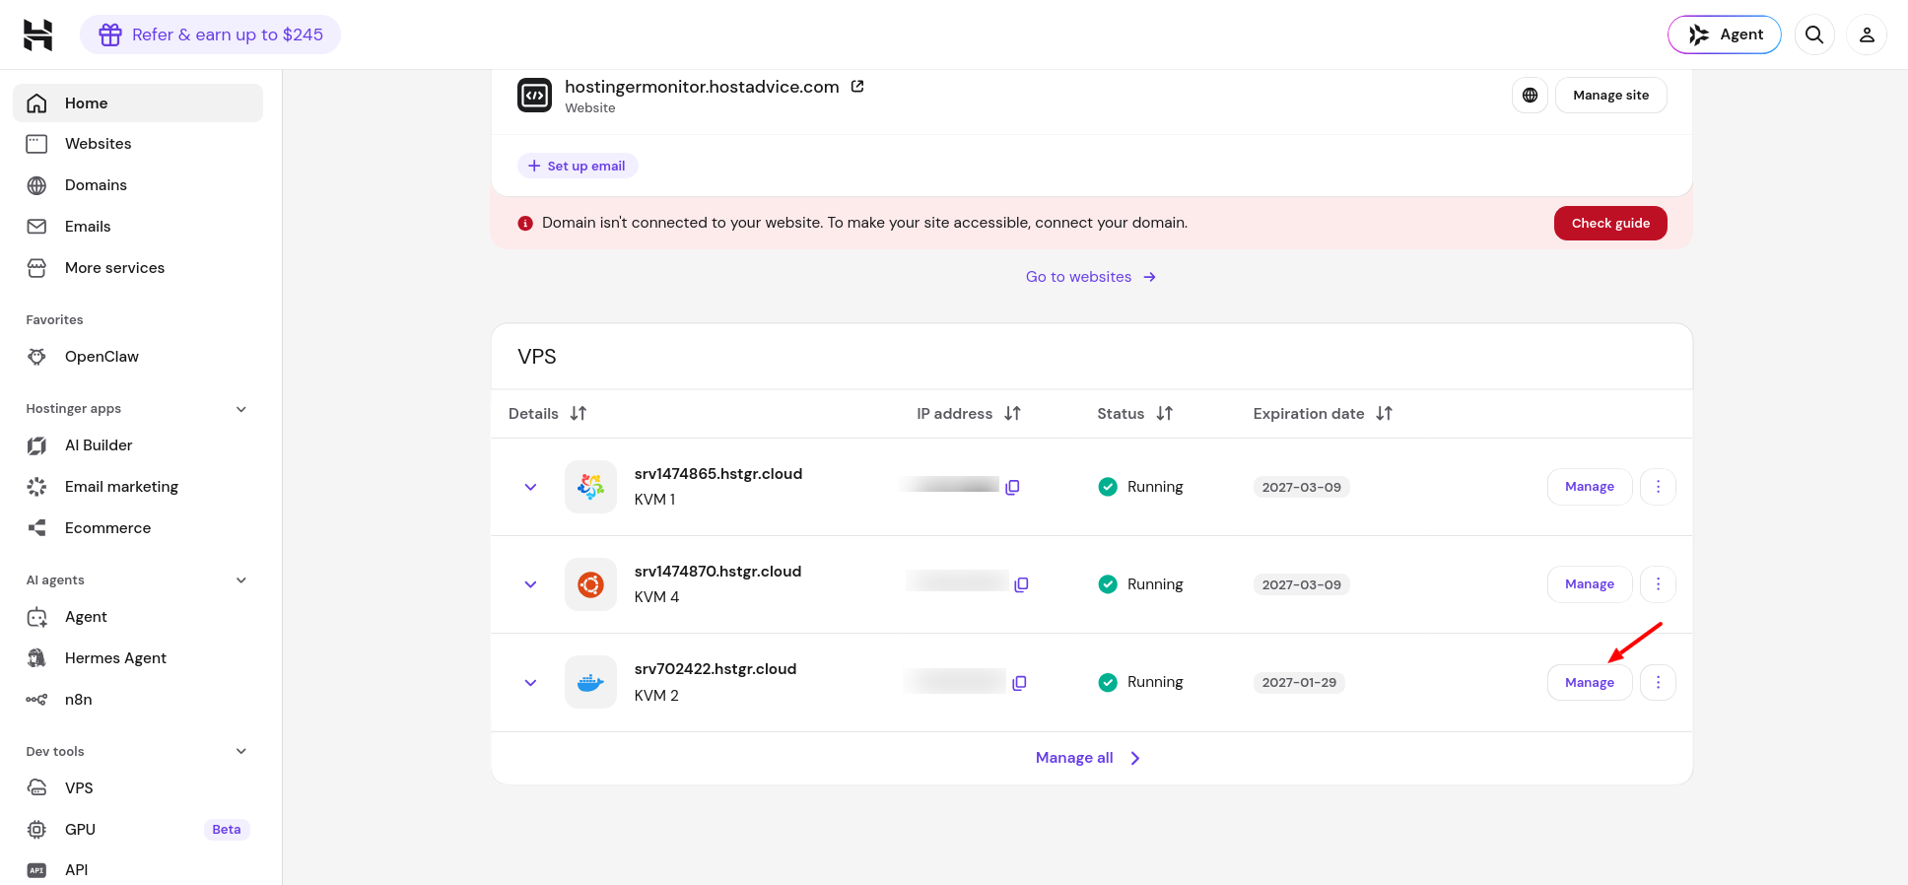Image resolution: width=1908 pixels, height=885 pixels.
Task: Open API in sidebar
Action: 138,870
